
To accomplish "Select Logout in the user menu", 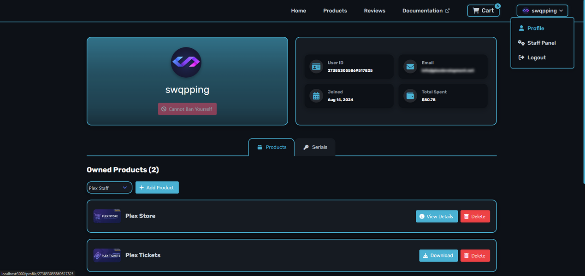I will (x=536, y=57).
